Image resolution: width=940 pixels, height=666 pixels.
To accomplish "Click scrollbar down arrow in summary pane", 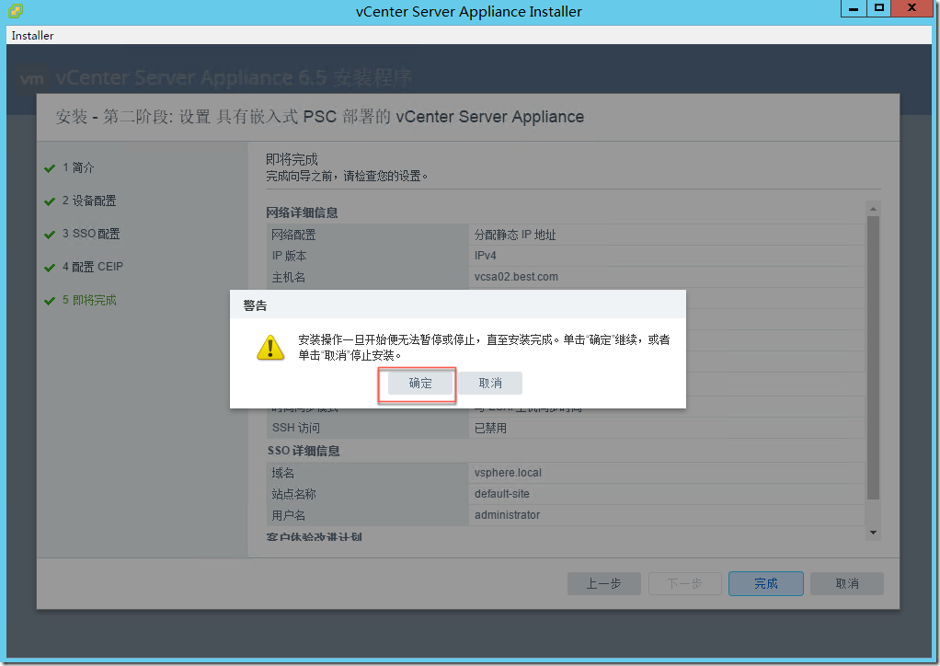I will point(873,533).
